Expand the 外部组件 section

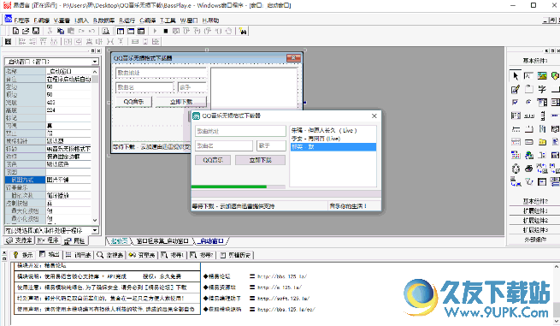[x=535, y=240]
